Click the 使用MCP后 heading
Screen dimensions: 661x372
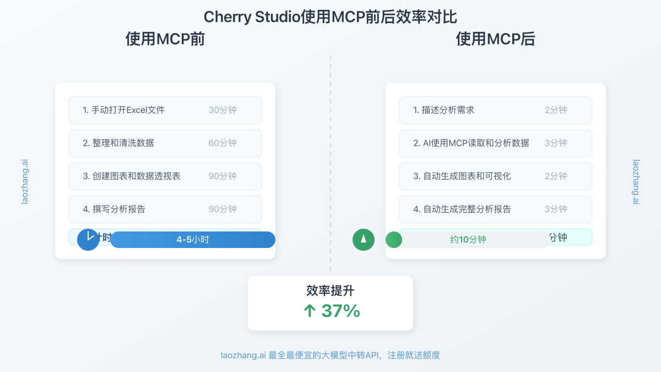click(x=496, y=39)
